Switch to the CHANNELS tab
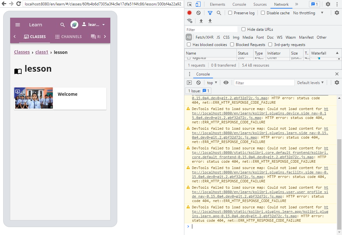Viewport: 342px width, 235px height. pos(68,36)
